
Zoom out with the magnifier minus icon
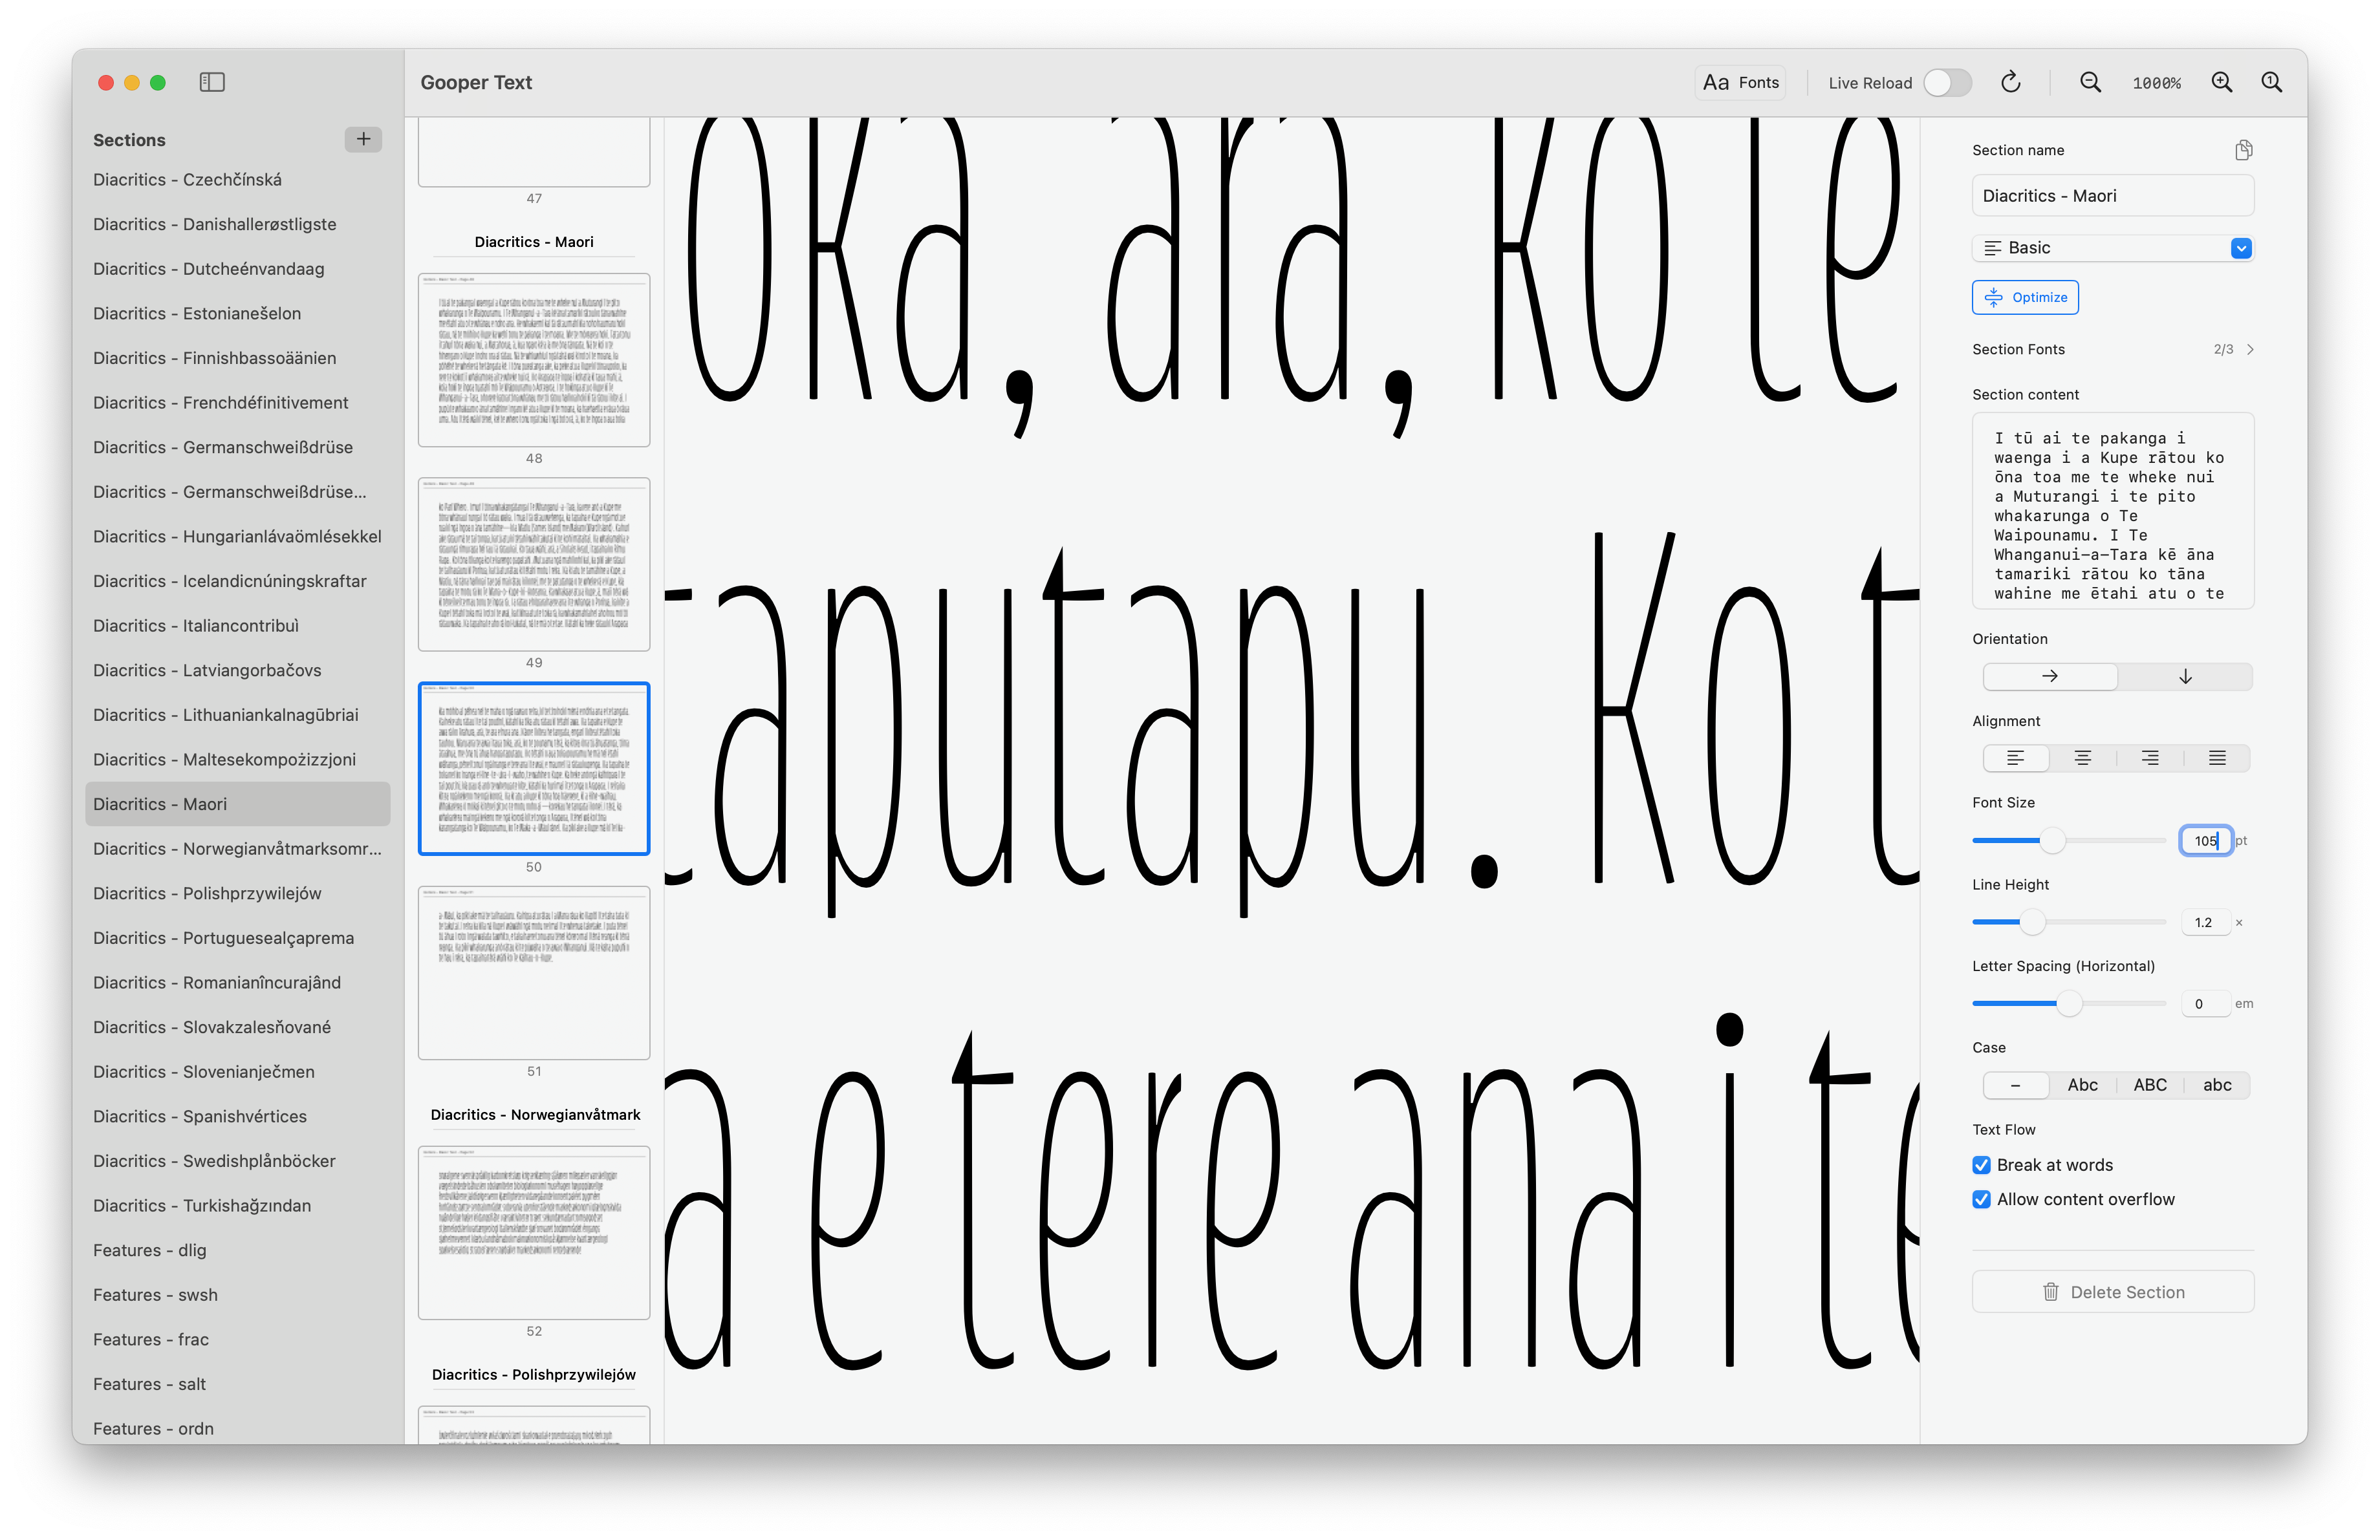tap(2090, 82)
